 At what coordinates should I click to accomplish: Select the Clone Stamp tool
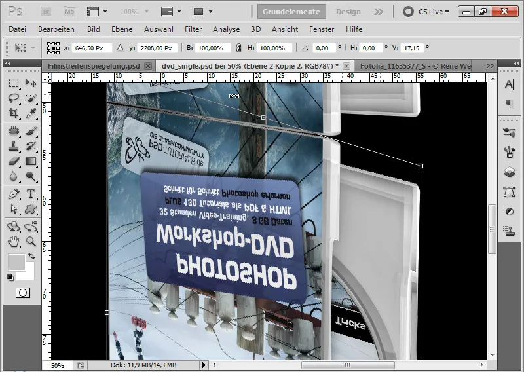(13, 146)
